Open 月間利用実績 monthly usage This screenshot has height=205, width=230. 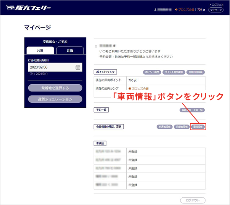tap(196, 72)
